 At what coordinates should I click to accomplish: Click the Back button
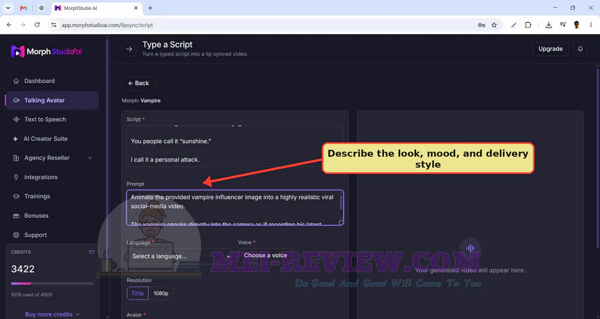tap(138, 83)
